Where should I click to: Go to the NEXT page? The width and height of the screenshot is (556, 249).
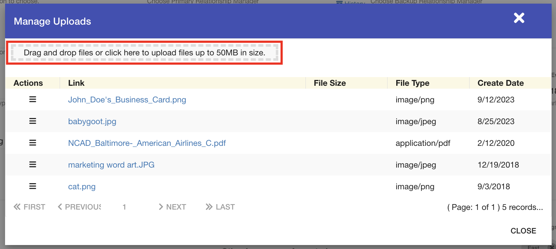click(172, 207)
